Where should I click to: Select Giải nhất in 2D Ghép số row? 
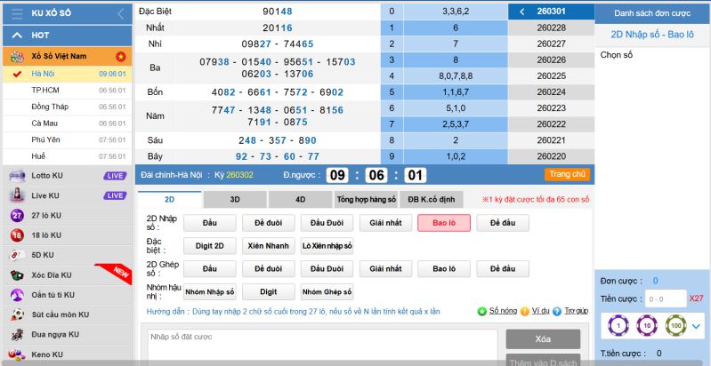pos(385,269)
